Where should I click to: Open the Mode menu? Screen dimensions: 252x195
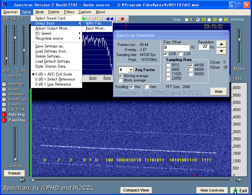pos(40,12)
